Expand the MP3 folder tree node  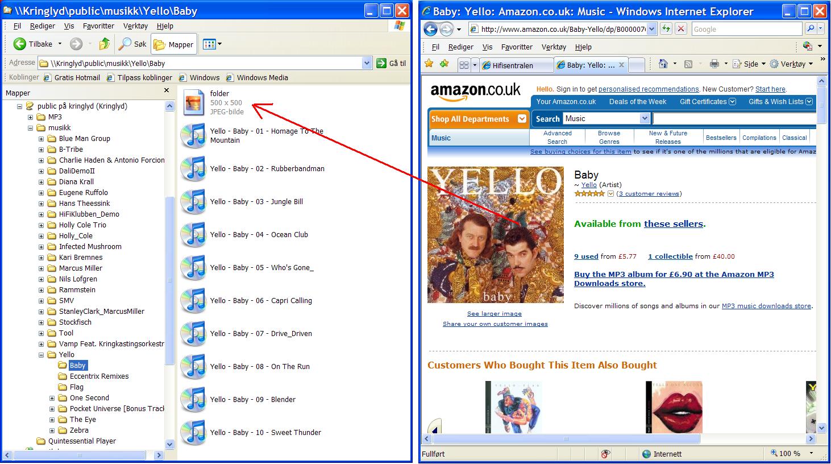[30, 117]
